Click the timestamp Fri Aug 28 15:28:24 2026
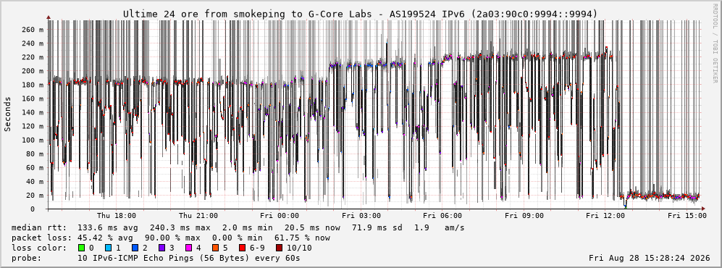This screenshot has width=722, height=268. 650,258
